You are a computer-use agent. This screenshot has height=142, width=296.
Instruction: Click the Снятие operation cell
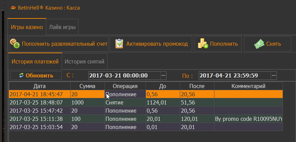pyautogui.click(x=125, y=102)
